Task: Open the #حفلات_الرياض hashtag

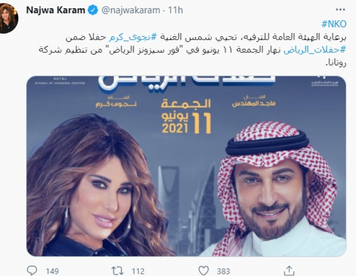Action: (x=315, y=50)
